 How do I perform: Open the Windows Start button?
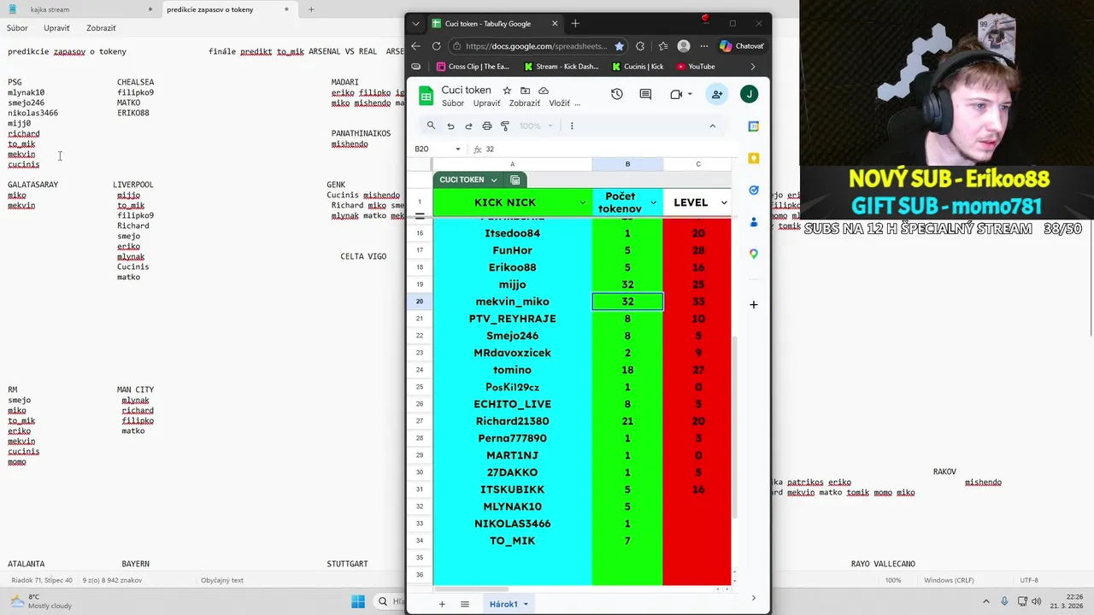[x=358, y=601]
